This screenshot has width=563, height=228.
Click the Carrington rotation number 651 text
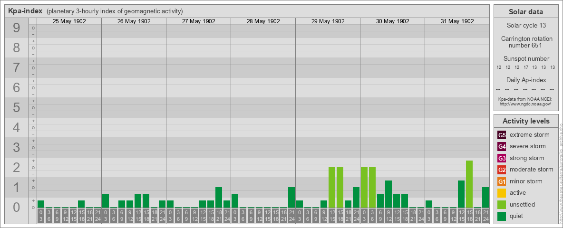pos(526,42)
